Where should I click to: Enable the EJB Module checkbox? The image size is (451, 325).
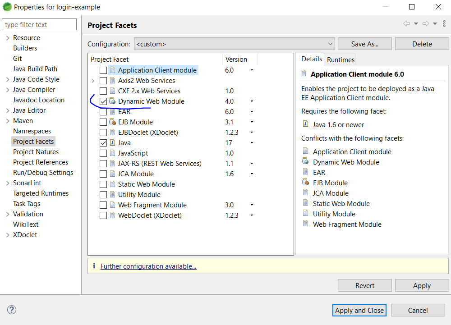103,122
